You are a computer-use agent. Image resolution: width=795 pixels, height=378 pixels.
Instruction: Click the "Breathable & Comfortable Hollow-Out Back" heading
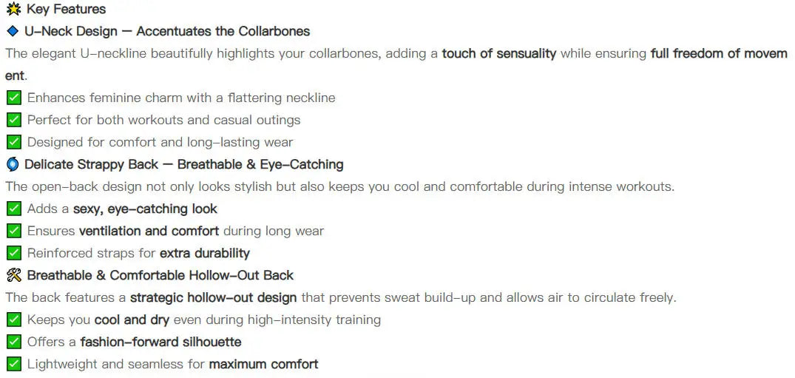click(x=160, y=275)
